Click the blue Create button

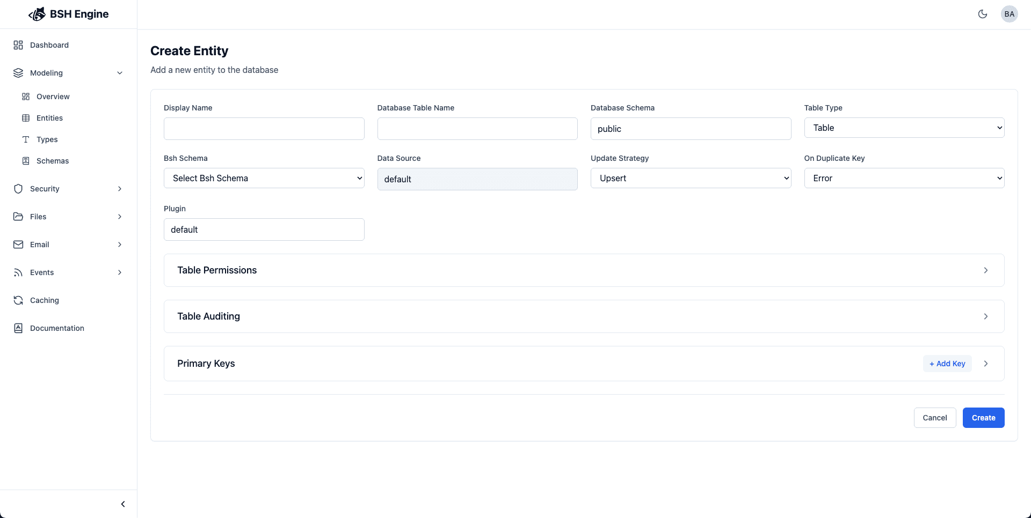click(983, 418)
